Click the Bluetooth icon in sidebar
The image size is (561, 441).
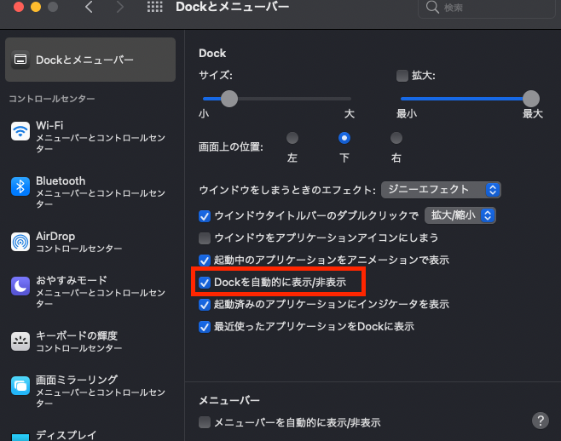tap(20, 186)
